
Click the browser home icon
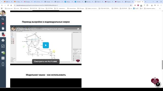(x=11, y=5)
